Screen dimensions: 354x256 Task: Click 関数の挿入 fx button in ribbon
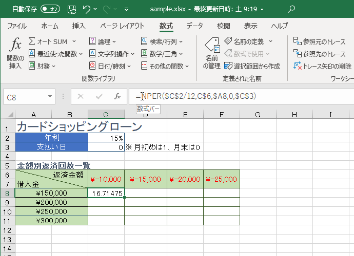15,54
